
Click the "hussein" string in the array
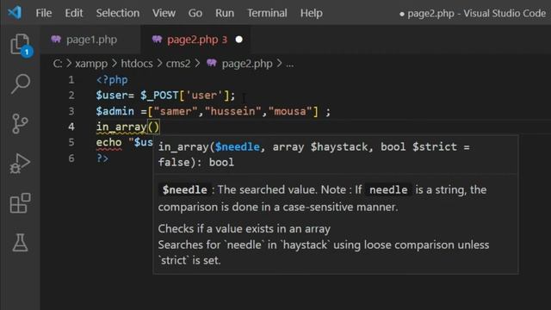click(x=232, y=111)
